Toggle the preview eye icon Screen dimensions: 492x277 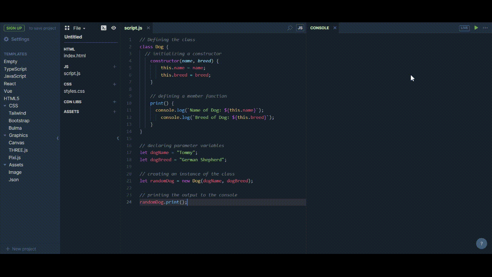point(113,28)
